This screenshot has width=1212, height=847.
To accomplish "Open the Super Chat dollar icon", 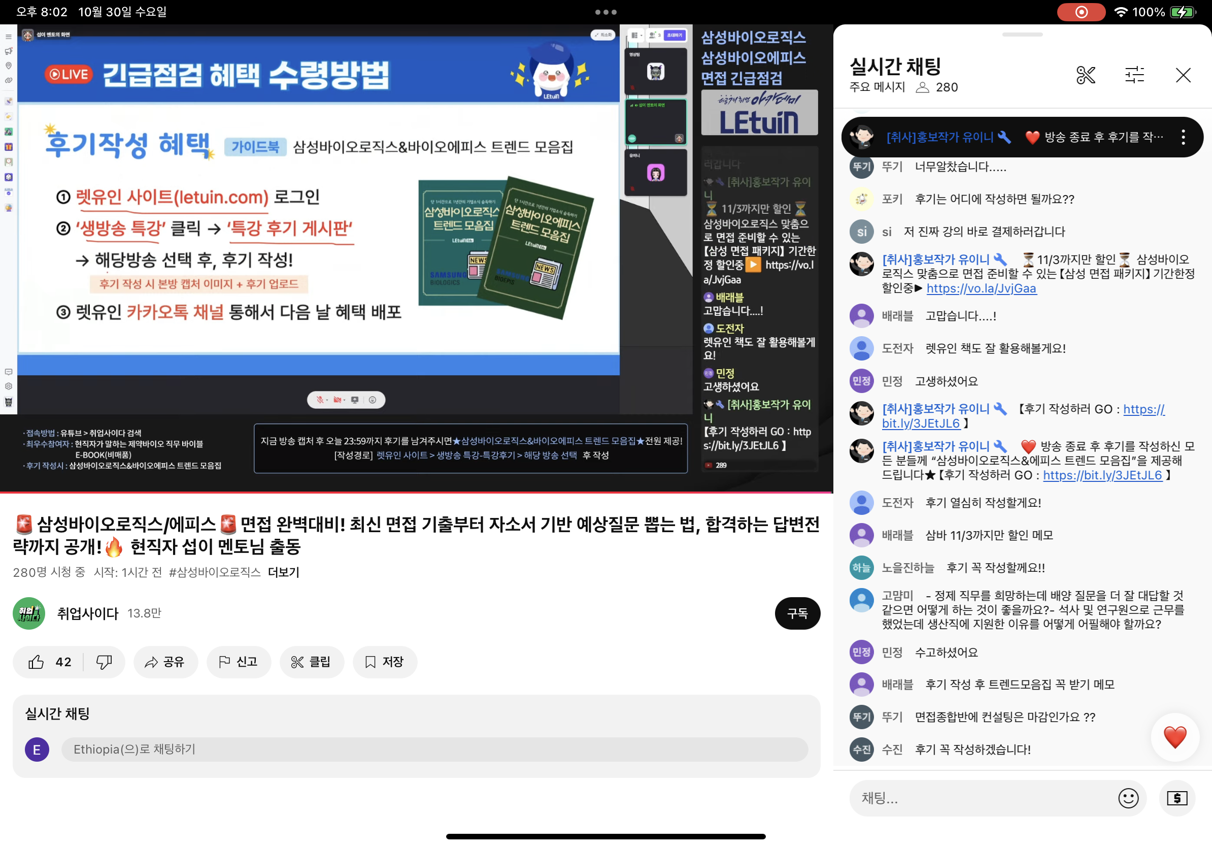I will coord(1176,798).
